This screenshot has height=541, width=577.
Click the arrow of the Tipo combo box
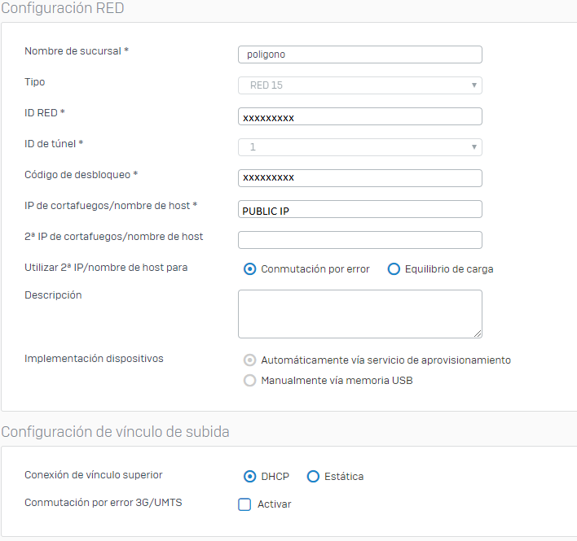[474, 85]
